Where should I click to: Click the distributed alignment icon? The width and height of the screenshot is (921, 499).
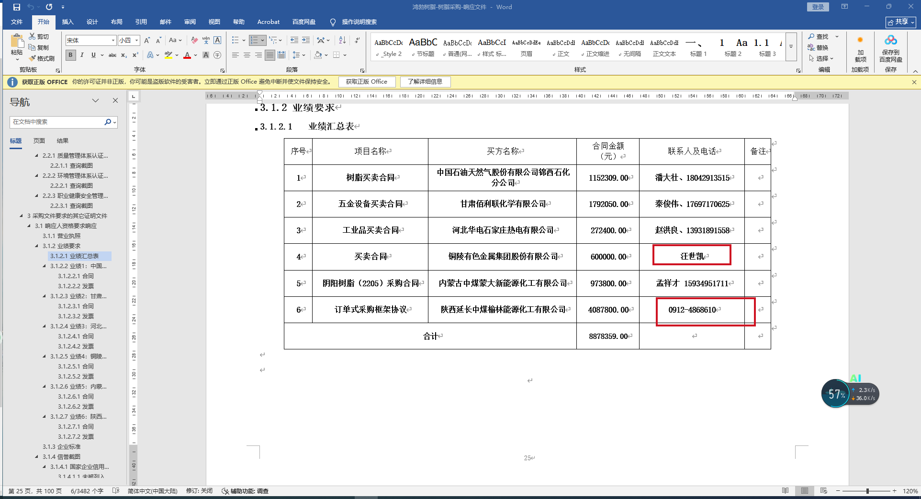pyautogui.click(x=281, y=55)
